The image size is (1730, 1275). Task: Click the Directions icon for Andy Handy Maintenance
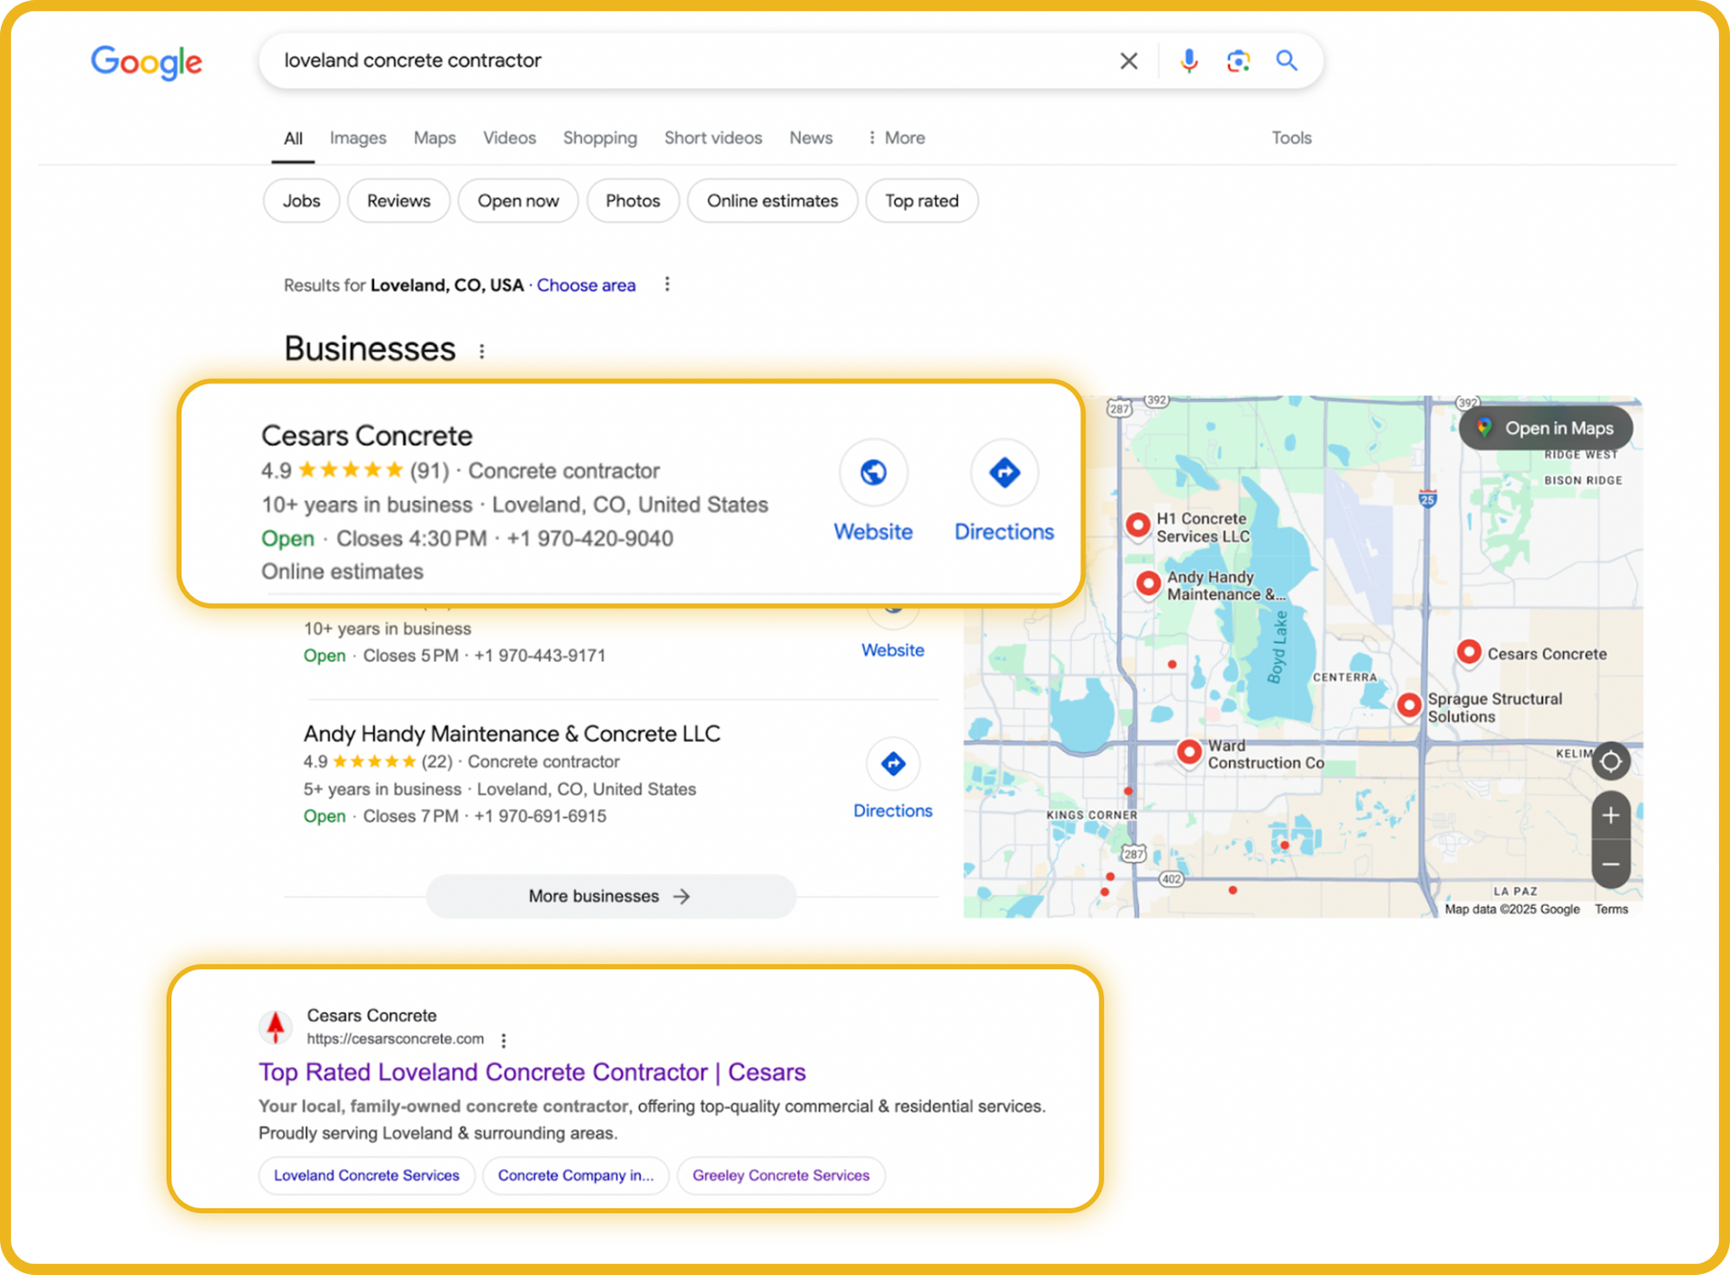pos(893,764)
